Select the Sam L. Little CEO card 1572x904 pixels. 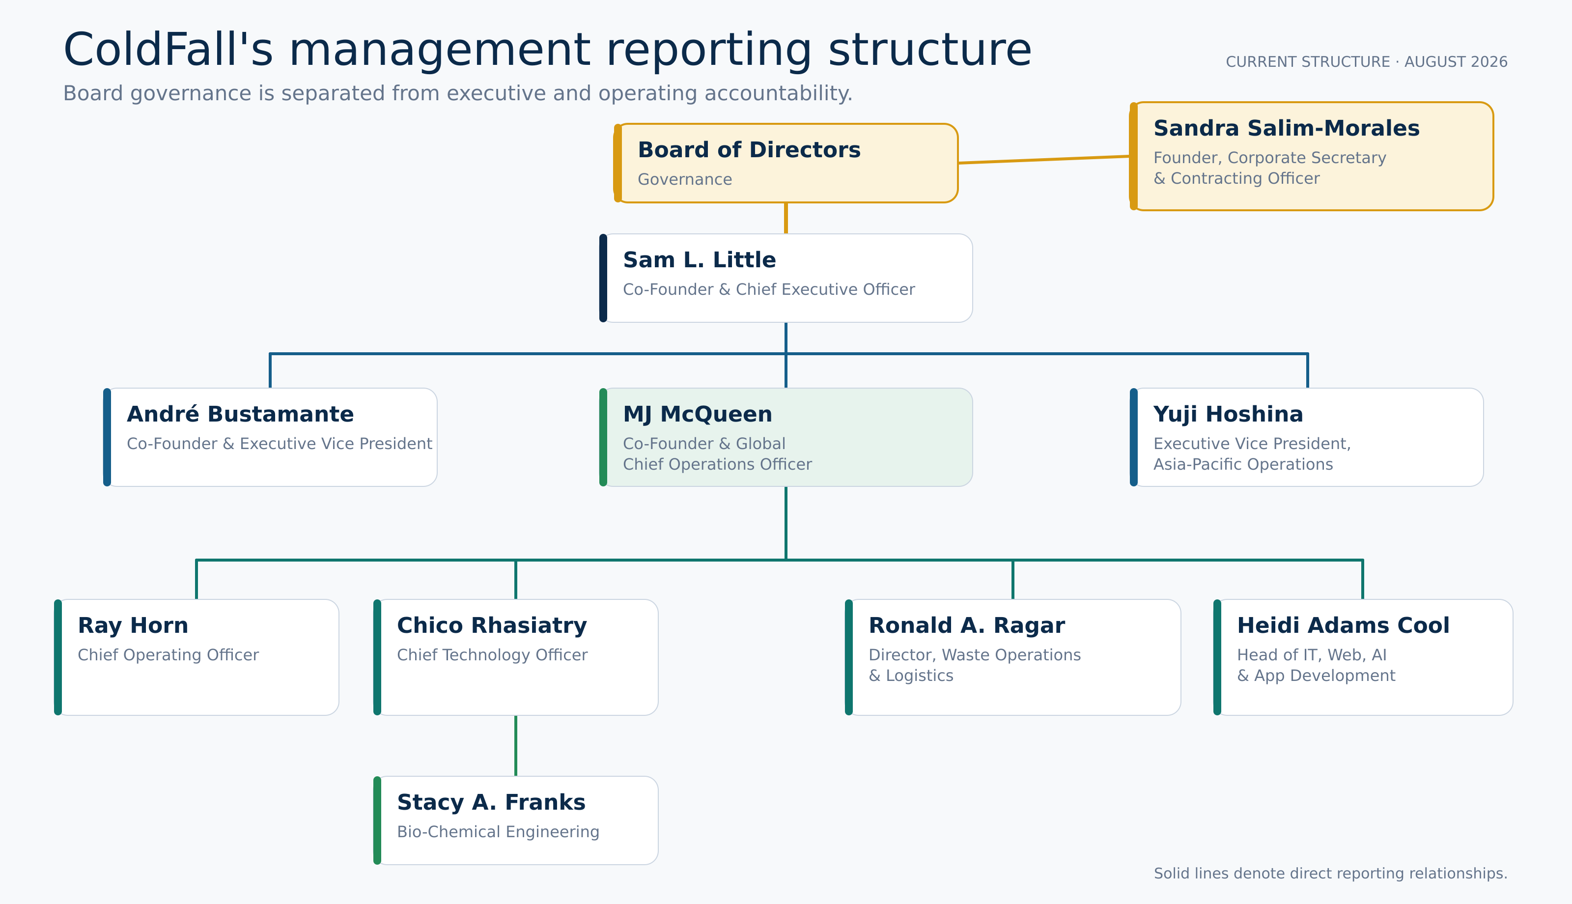[x=786, y=278]
